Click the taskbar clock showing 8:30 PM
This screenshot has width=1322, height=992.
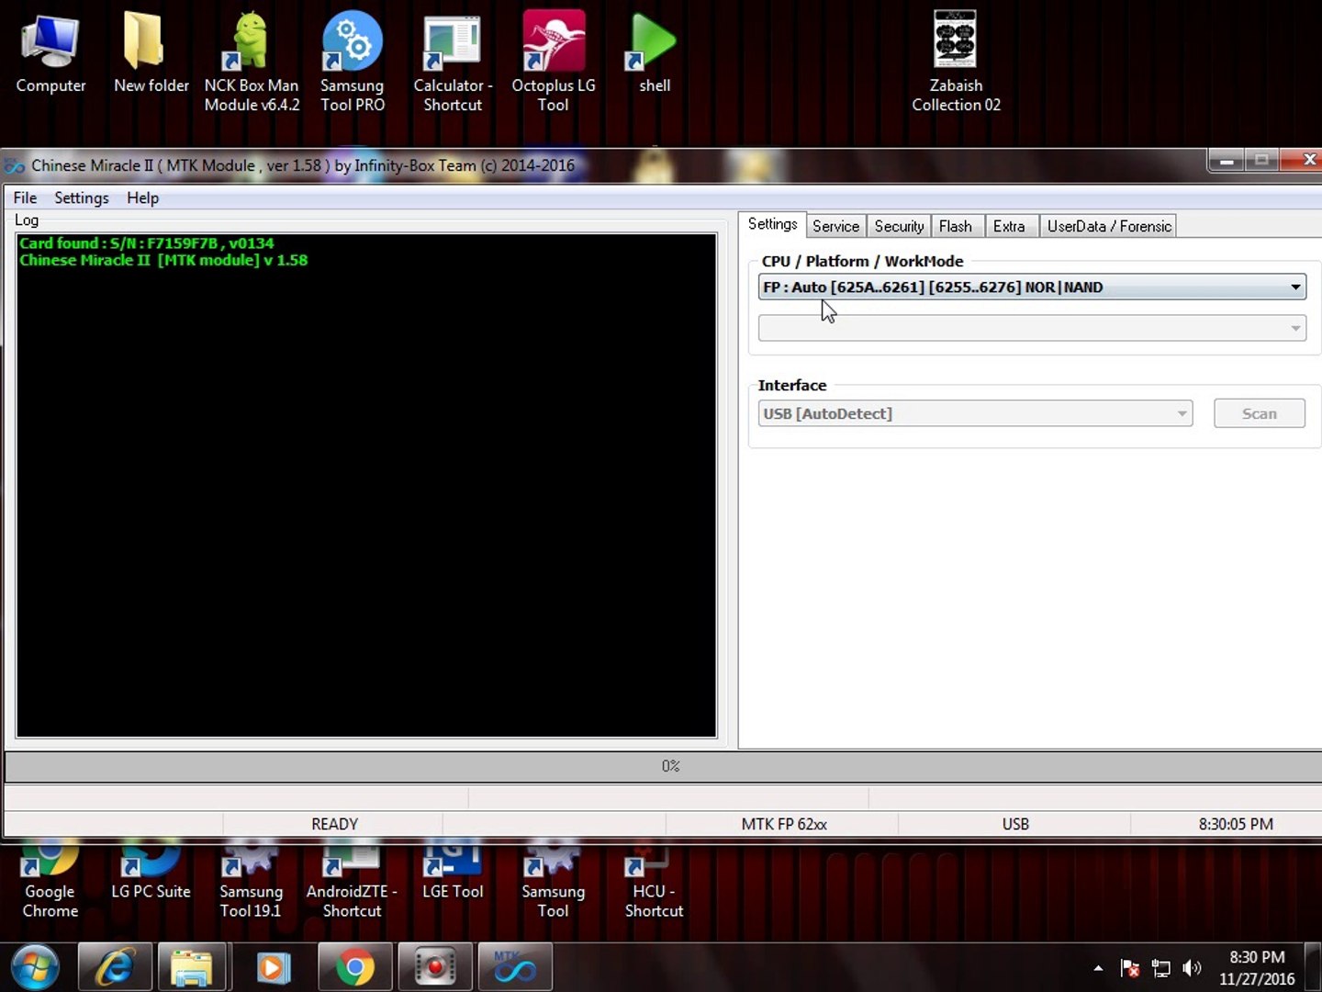[x=1257, y=968]
